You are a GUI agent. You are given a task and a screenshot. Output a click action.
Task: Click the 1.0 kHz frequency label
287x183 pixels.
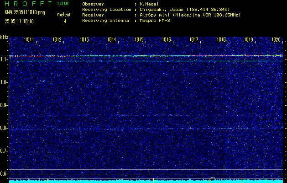(3, 82)
